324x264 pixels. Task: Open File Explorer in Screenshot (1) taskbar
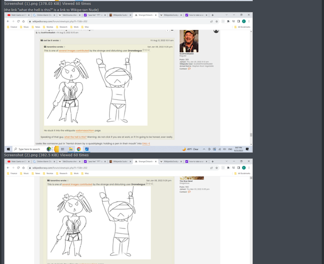(x=71, y=149)
